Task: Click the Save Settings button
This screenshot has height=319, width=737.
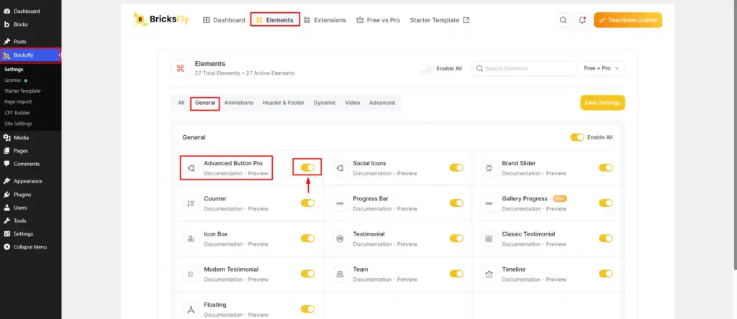Action: pyautogui.click(x=602, y=103)
